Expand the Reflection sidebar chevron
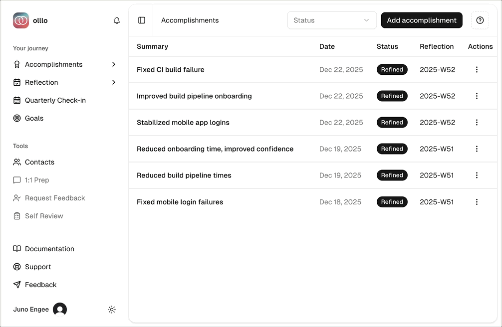Screen dimensions: 502x327 [x=114, y=82]
